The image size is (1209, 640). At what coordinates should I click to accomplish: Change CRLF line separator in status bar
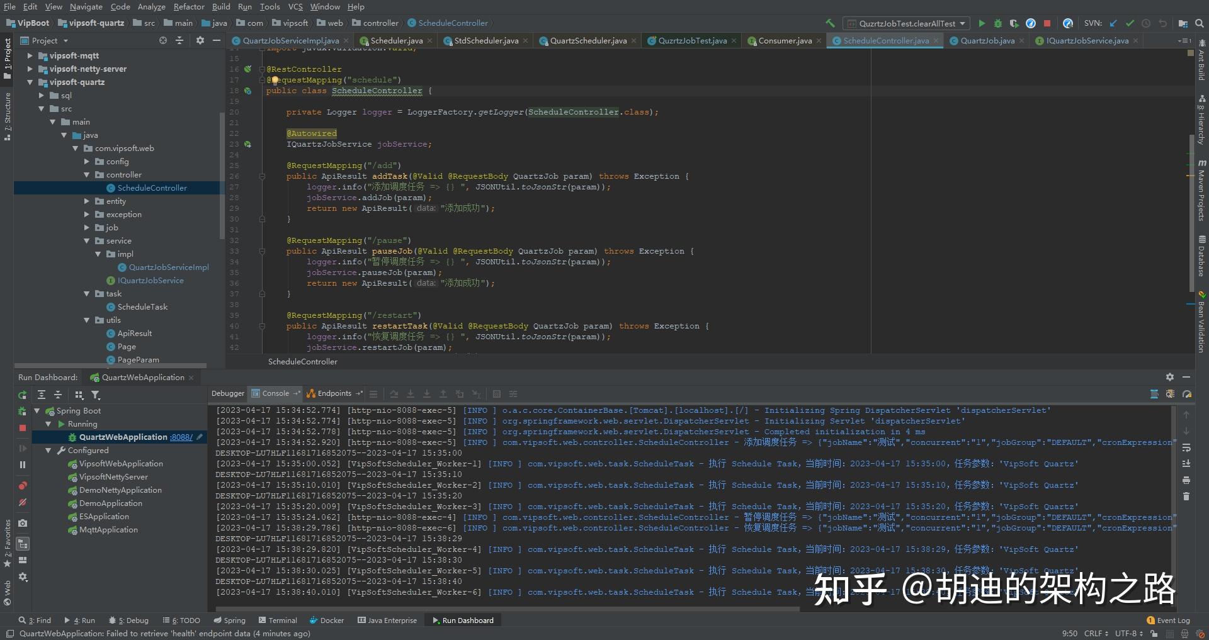[x=1096, y=634]
